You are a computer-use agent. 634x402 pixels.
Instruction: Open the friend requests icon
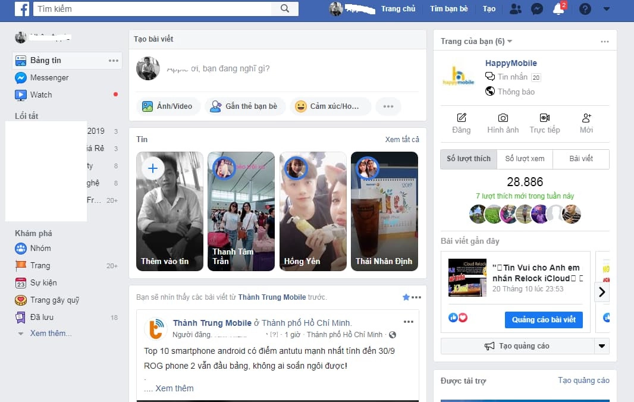(515, 8)
